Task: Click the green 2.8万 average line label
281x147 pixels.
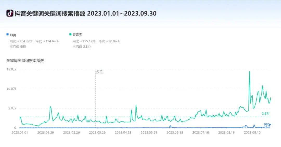Action: 266,114
